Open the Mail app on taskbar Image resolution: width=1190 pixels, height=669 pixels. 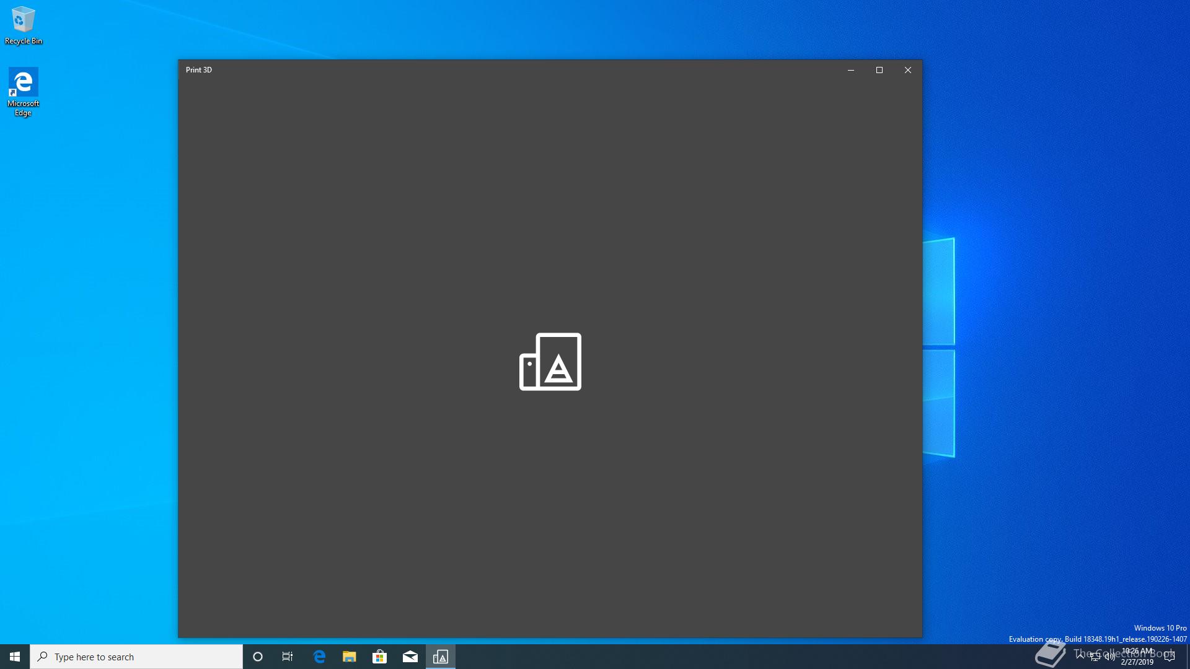tap(410, 657)
